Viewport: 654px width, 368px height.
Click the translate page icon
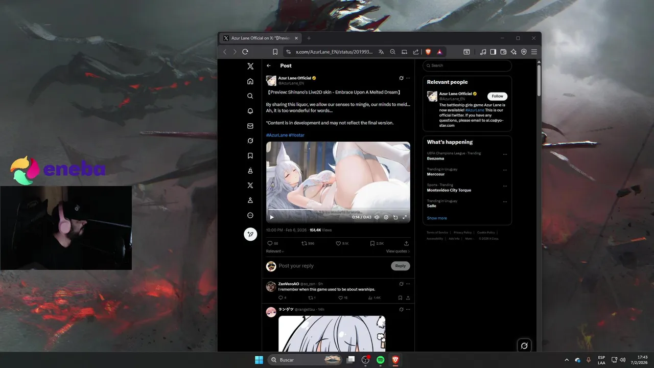(x=381, y=52)
